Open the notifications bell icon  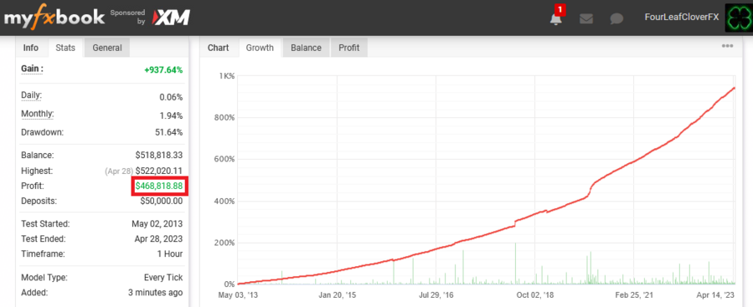click(555, 19)
